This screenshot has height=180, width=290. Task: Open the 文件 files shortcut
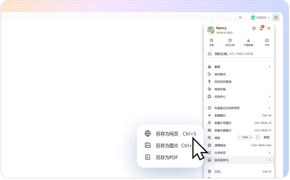267,43
